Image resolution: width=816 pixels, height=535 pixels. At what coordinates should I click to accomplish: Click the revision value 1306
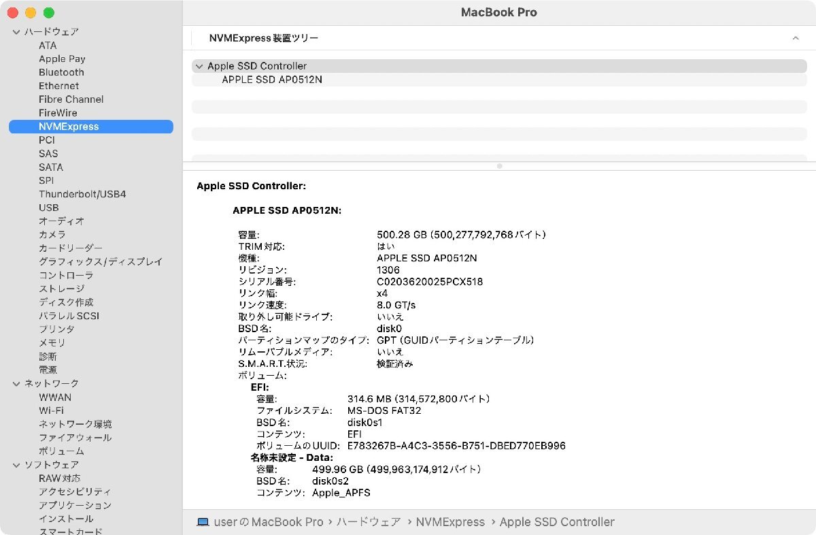(x=388, y=270)
